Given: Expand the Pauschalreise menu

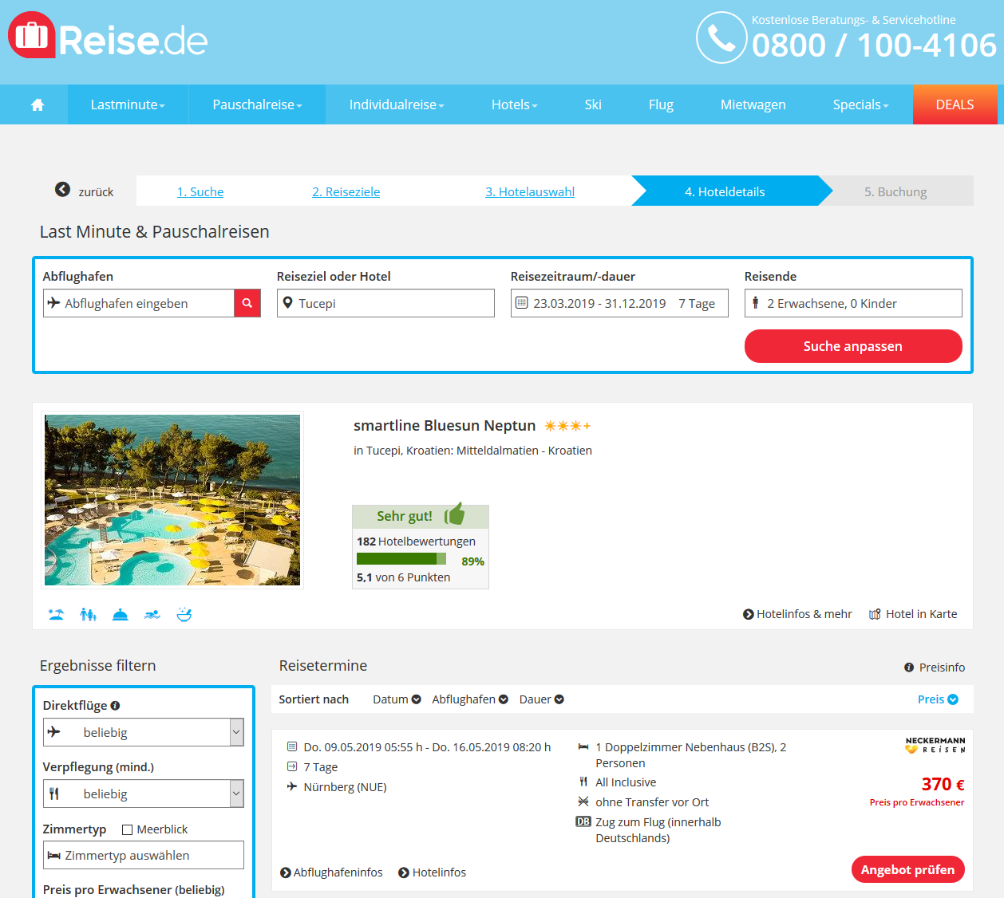Looking at the screenshot, I should (257, 104).
